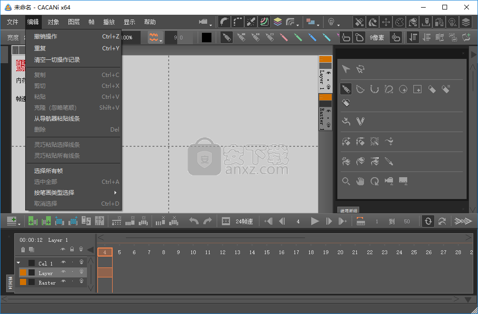Toggle the loop playback button
The width and height of the screenshot is (478, 314).
[x=428, y=221]
